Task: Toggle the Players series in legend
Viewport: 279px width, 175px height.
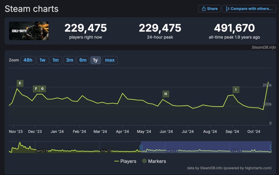Action: 125,161
